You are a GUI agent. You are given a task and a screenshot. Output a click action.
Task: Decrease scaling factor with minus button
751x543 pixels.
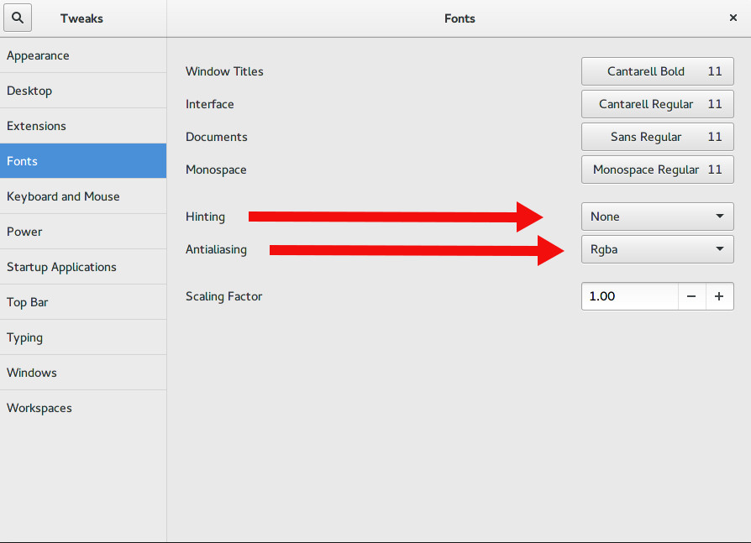pos(691,296)
